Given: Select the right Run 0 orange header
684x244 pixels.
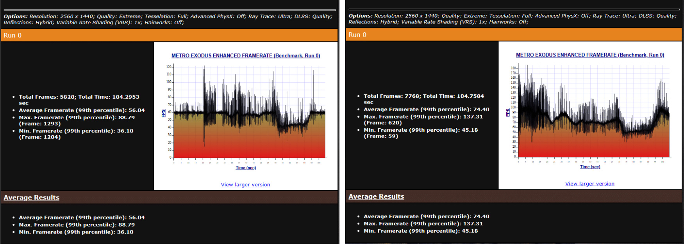Looking at the screenshot, I should pyautogui.click(x=514, y=35).
